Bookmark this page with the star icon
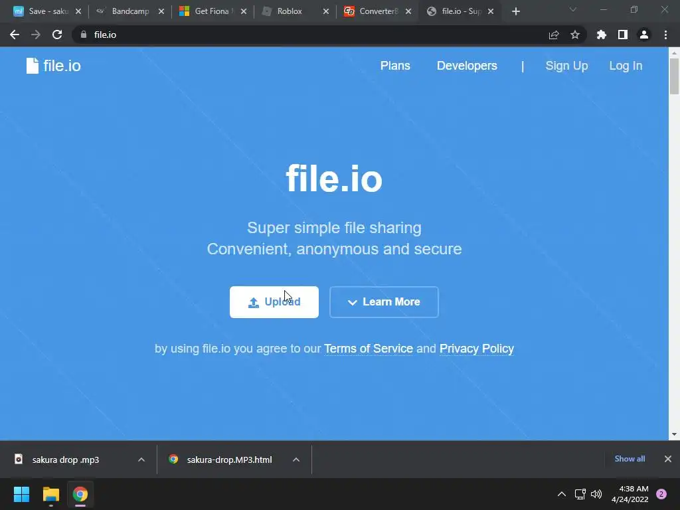 pos(575,35)
